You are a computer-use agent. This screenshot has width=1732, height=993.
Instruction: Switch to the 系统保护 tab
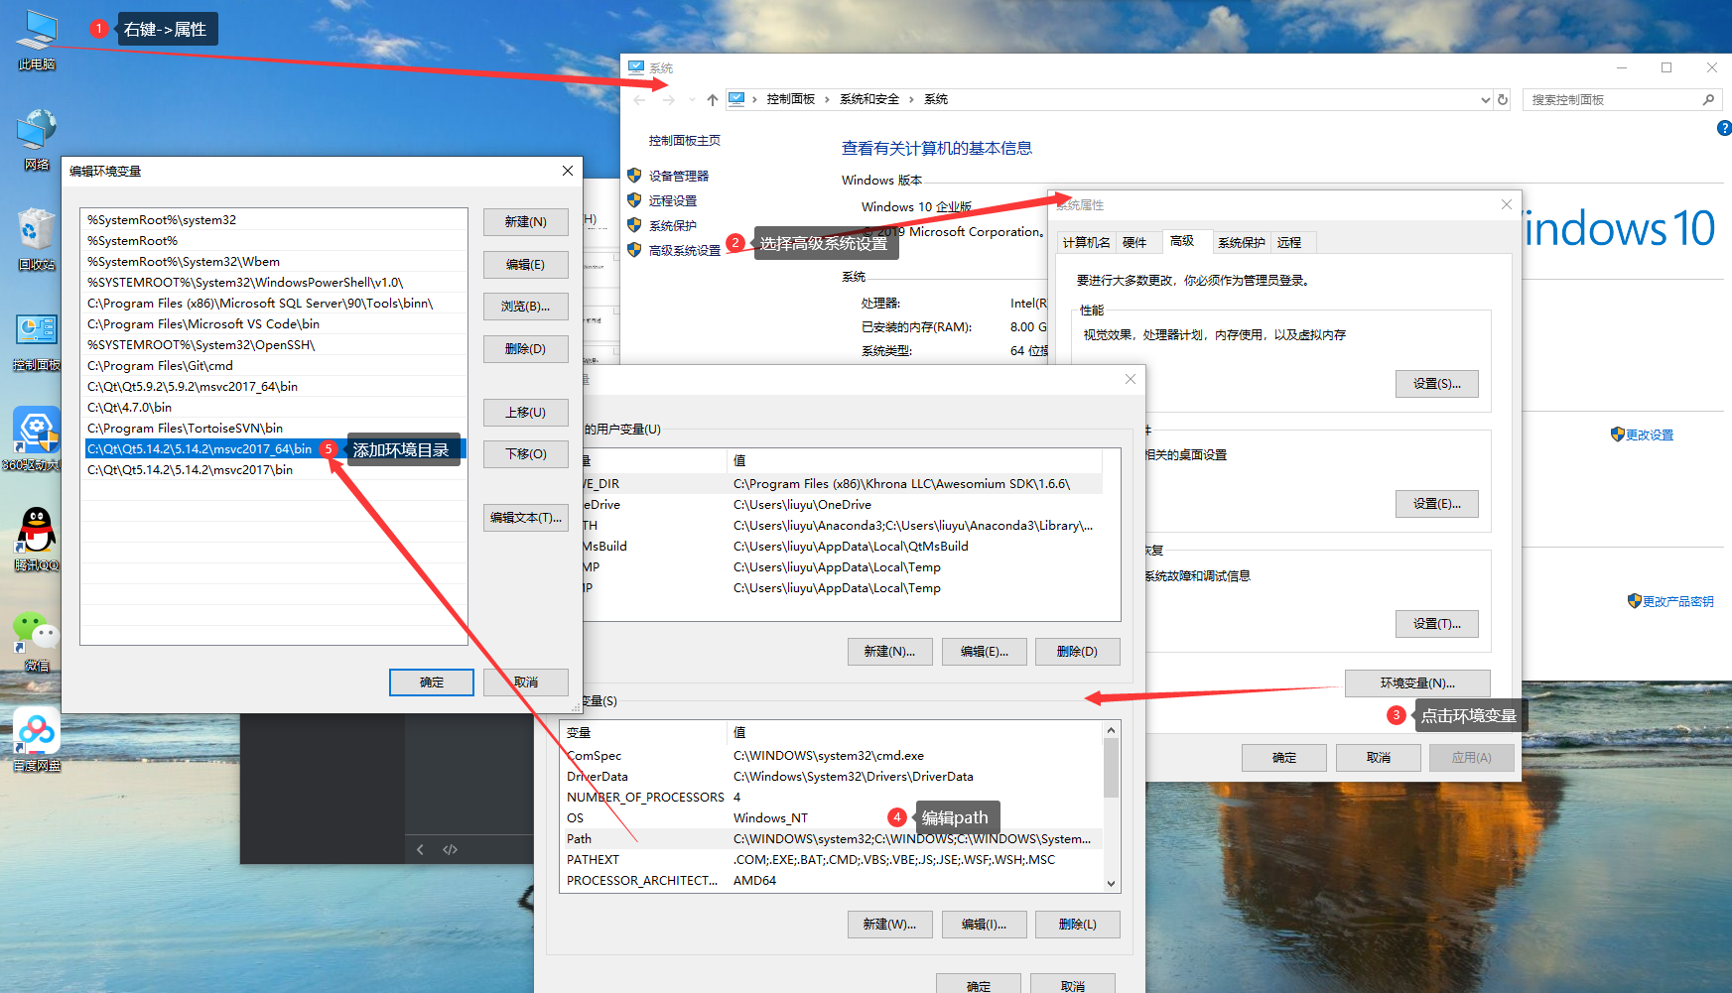point(1241,241)
